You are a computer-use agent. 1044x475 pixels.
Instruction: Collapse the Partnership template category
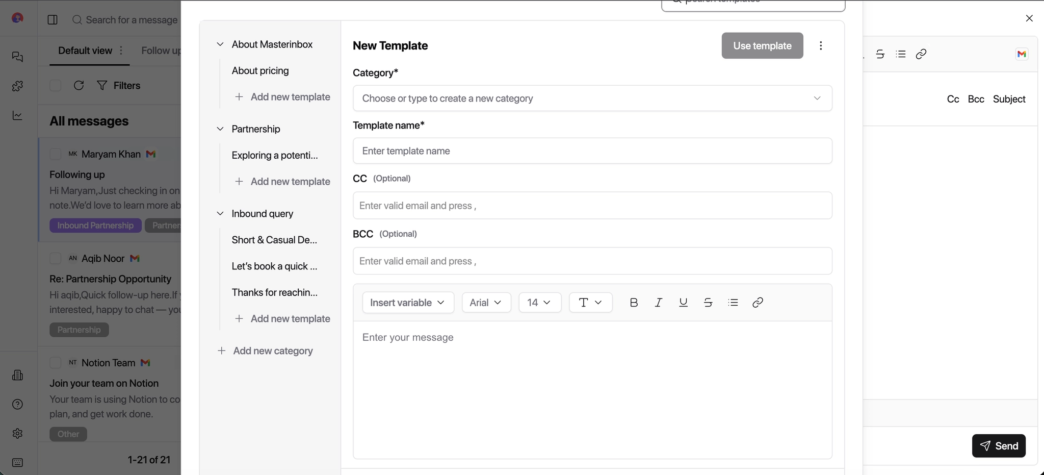[x=220, y=129]
